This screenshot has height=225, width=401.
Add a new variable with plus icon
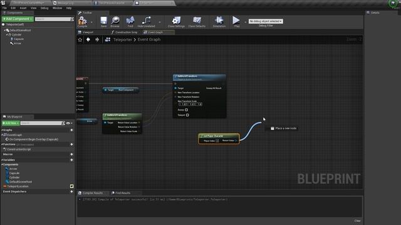(71, 160)
